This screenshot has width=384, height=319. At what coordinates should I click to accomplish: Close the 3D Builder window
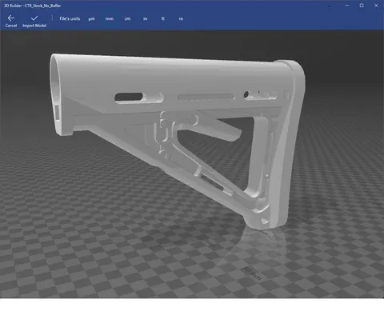[376, 6]
